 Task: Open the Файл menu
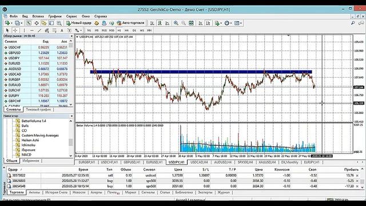[14, 17]
